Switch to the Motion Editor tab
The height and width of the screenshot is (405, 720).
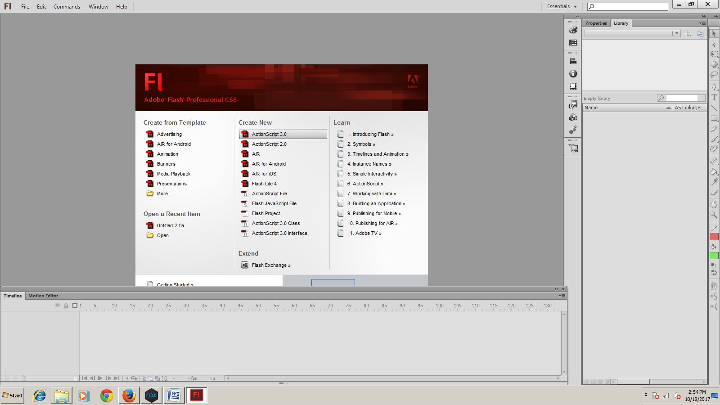coord(43,296)
